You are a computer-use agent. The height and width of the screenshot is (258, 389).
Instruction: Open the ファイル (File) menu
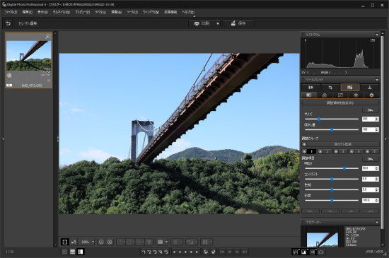pos(11,12)
